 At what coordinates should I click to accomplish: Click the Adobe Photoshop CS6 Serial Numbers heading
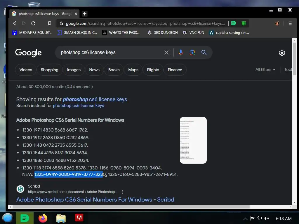(x=70, y=120)
